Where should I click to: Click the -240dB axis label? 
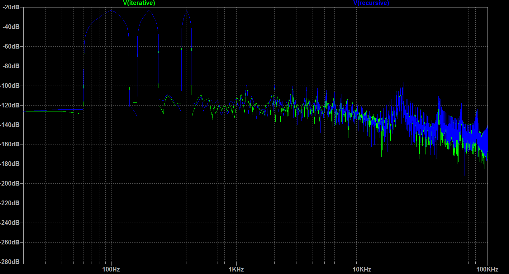(x=10, y=223)
